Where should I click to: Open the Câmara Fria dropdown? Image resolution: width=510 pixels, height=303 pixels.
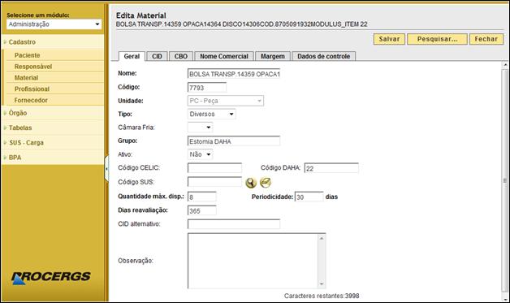click(200, 128)
